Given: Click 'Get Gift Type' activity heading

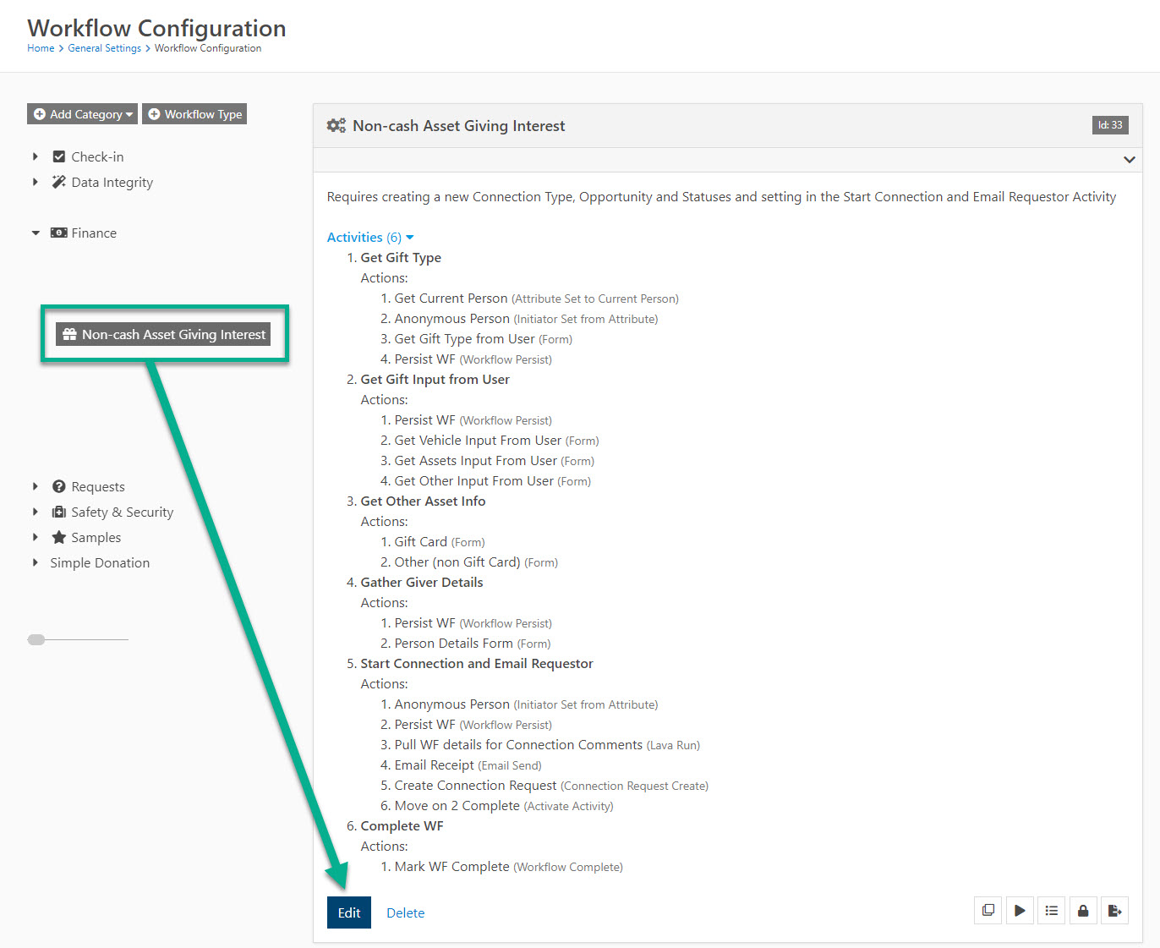Looking at the screenshot, I should tap(401, 258).
